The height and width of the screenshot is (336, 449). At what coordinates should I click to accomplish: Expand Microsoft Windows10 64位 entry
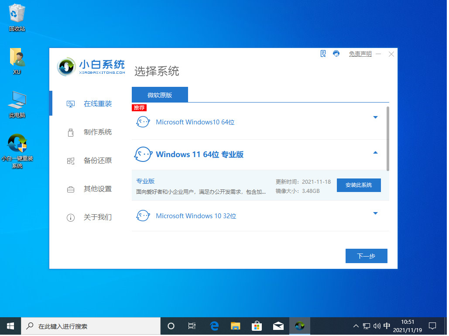coord(375,117)
